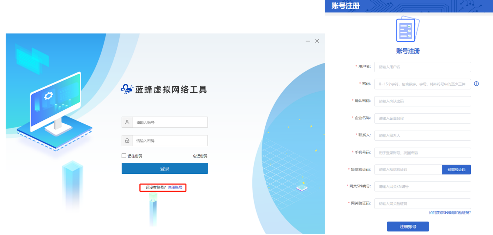Open the 忘记密码 link

[x=200, y=156]
